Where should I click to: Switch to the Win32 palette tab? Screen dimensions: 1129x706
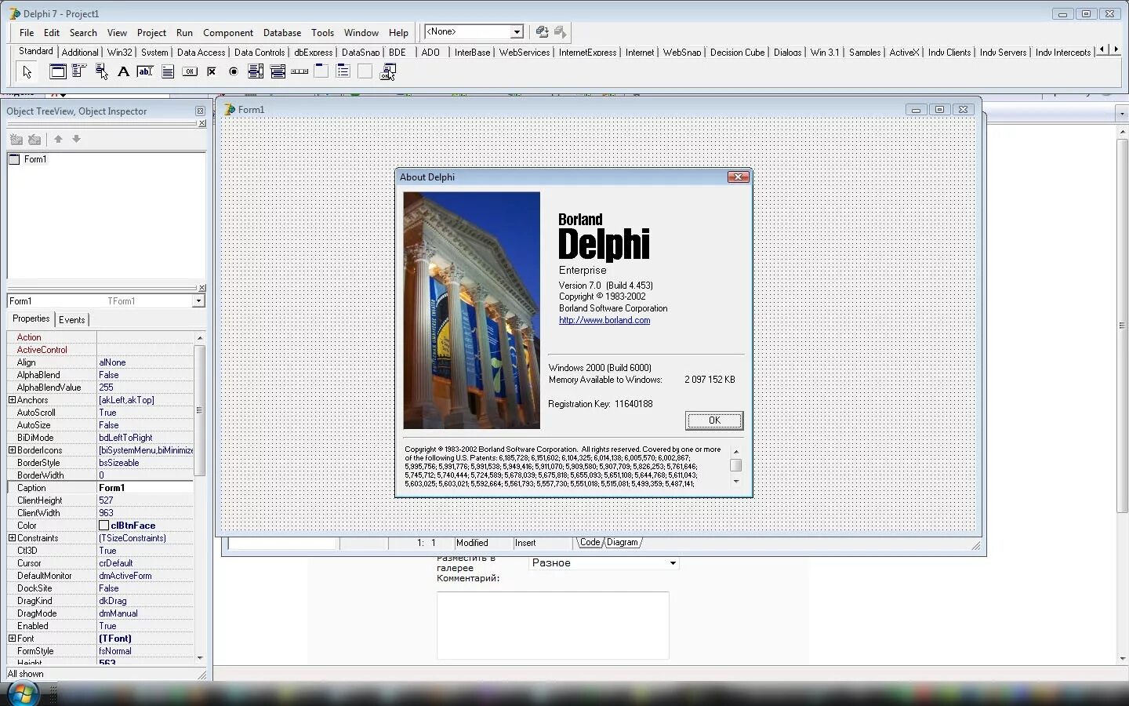click(x=119, y=53)
